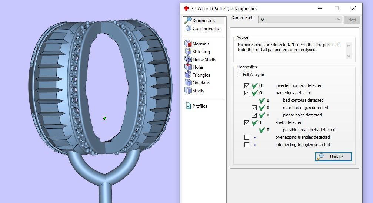Open the Shells icon
This screenshot has height=203, width=373.
(188, 91)
